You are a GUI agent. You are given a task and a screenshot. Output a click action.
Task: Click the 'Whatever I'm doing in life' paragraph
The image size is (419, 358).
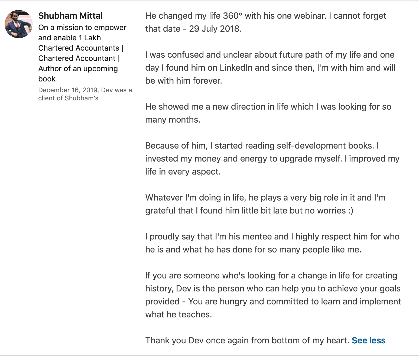(x=265, y=204)
